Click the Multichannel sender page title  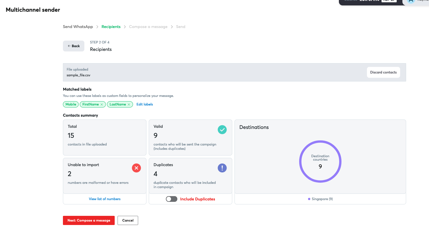coord(33,10)
